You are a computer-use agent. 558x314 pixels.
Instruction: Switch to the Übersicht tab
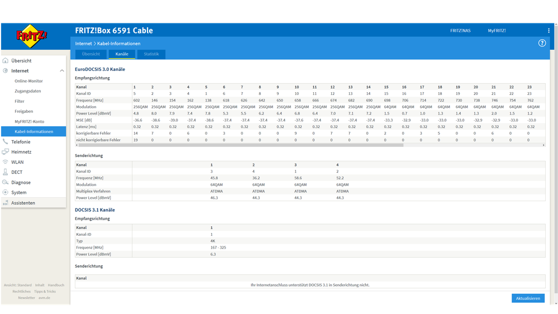tap(90, 54)
